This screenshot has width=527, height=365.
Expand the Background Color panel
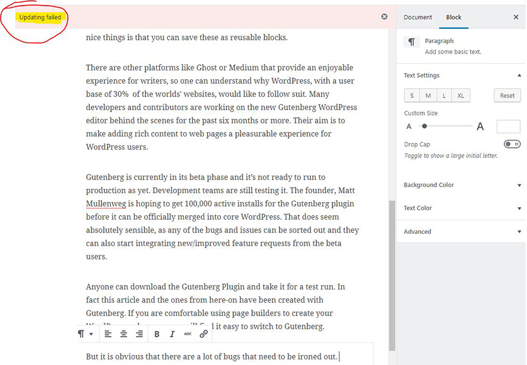tap(461, 185)
